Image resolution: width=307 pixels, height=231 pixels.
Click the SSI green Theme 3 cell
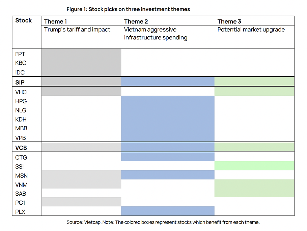coord(254,166)
